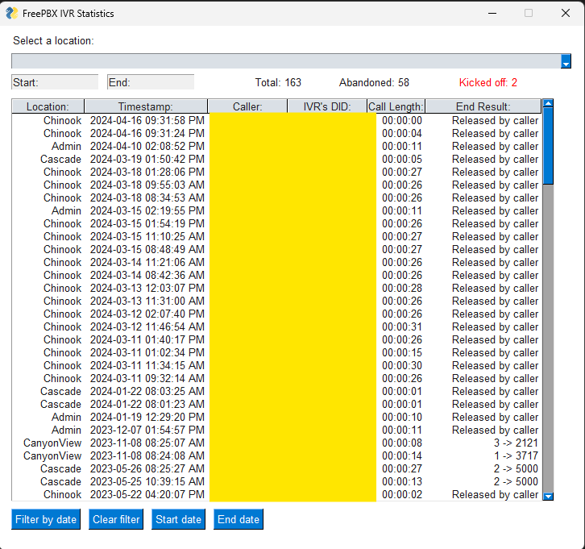Click the FreePBX app icon in title bar
Viewport: 585px width, 549px height.
[x=11, y=13]
